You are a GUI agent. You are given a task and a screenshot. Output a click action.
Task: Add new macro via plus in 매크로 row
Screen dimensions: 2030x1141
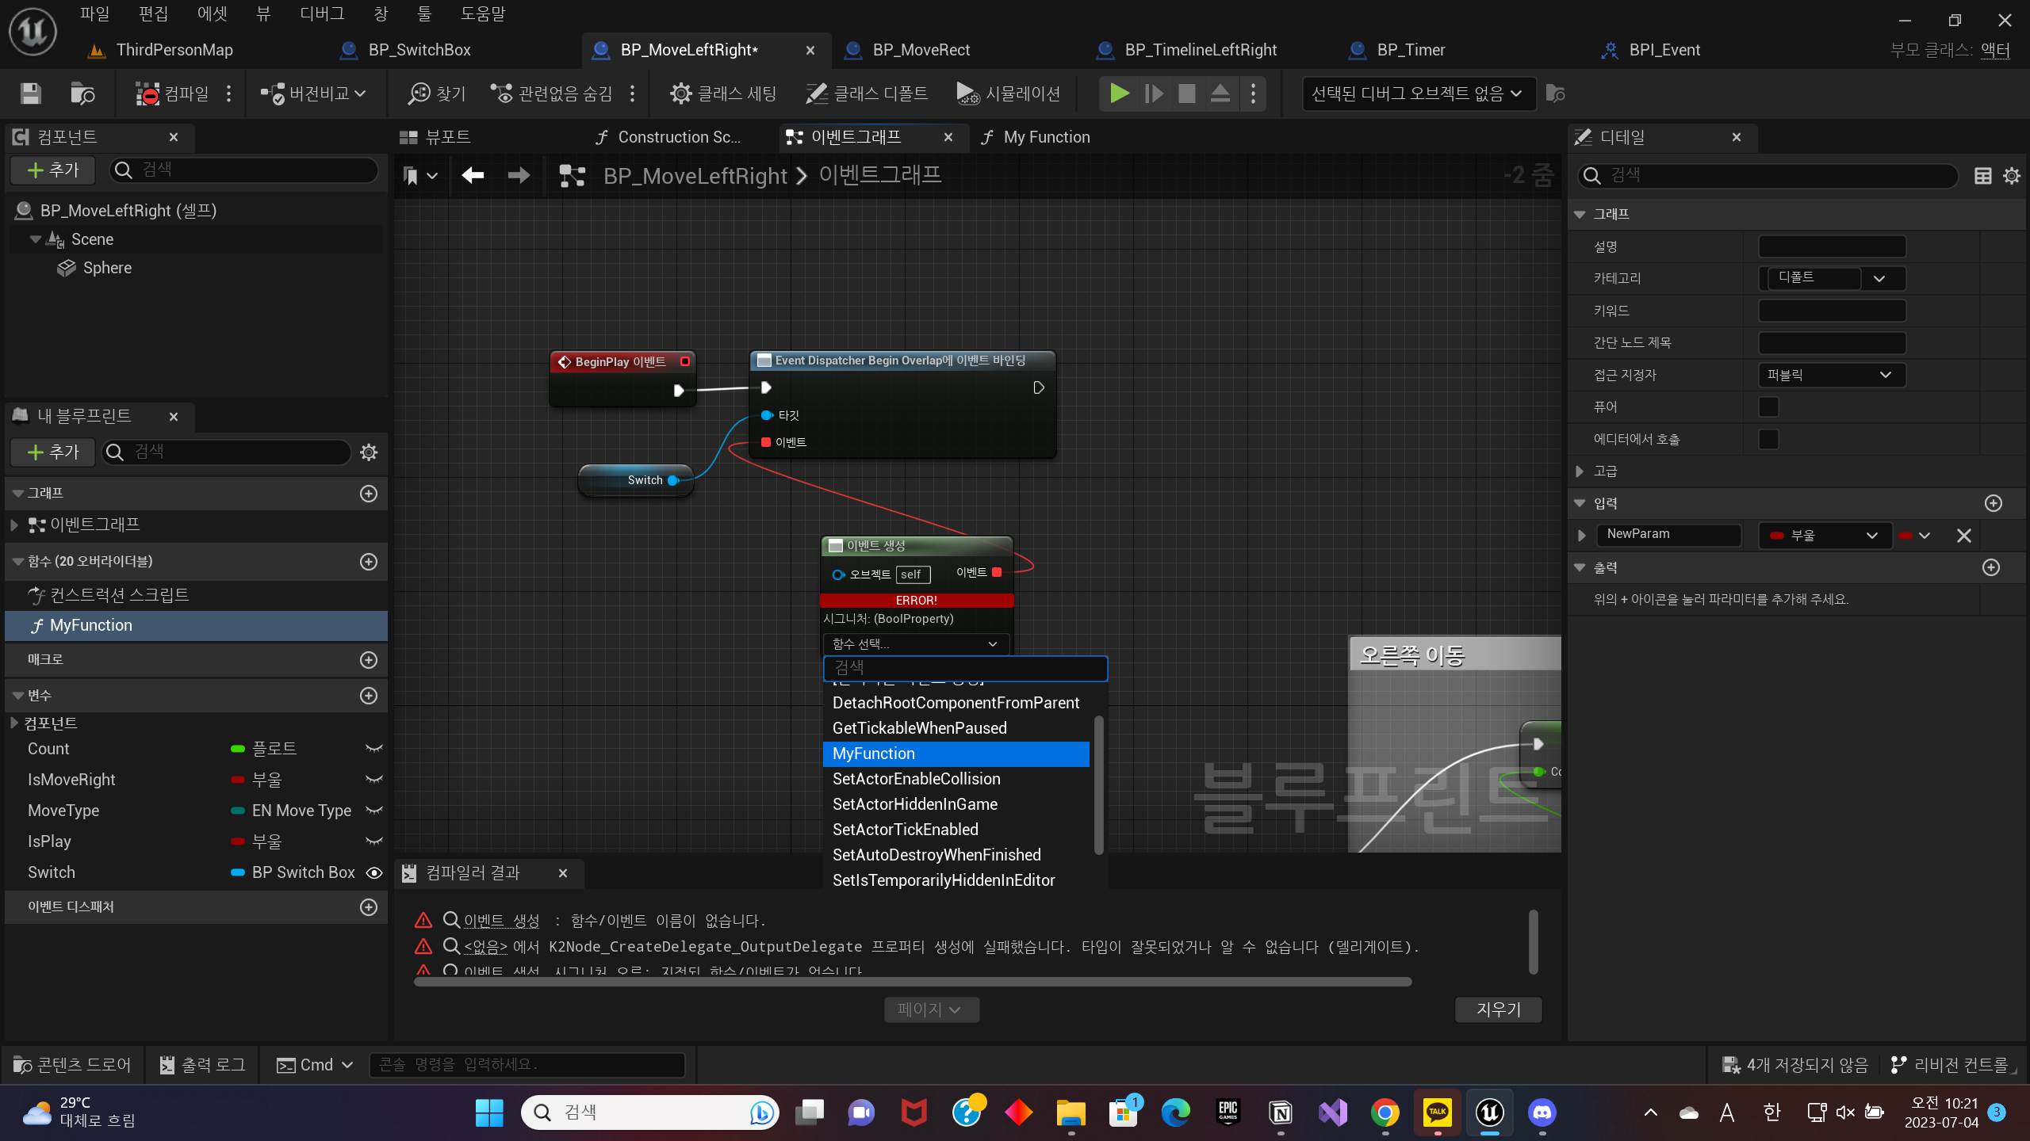tap(369, 660)
